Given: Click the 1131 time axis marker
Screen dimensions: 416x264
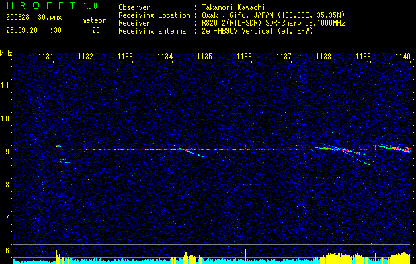Looking at the screenshot, I should (x=46, y=56).
